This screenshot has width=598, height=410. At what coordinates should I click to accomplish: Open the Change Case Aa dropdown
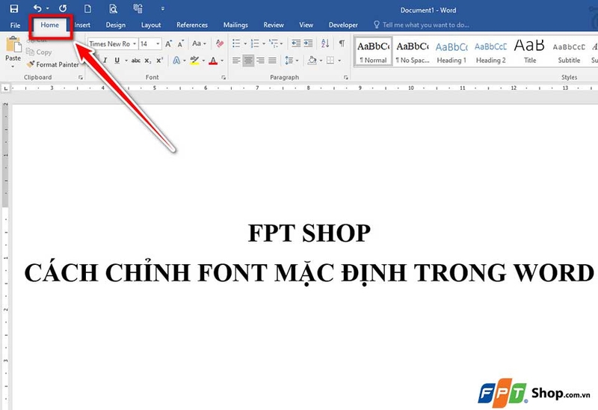pyautogui.click(x=199, y=43)
